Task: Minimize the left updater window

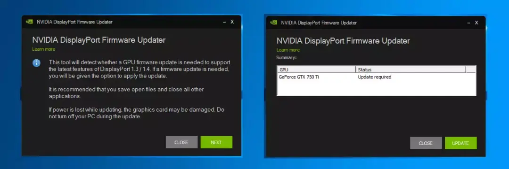Action: point(224,22)
